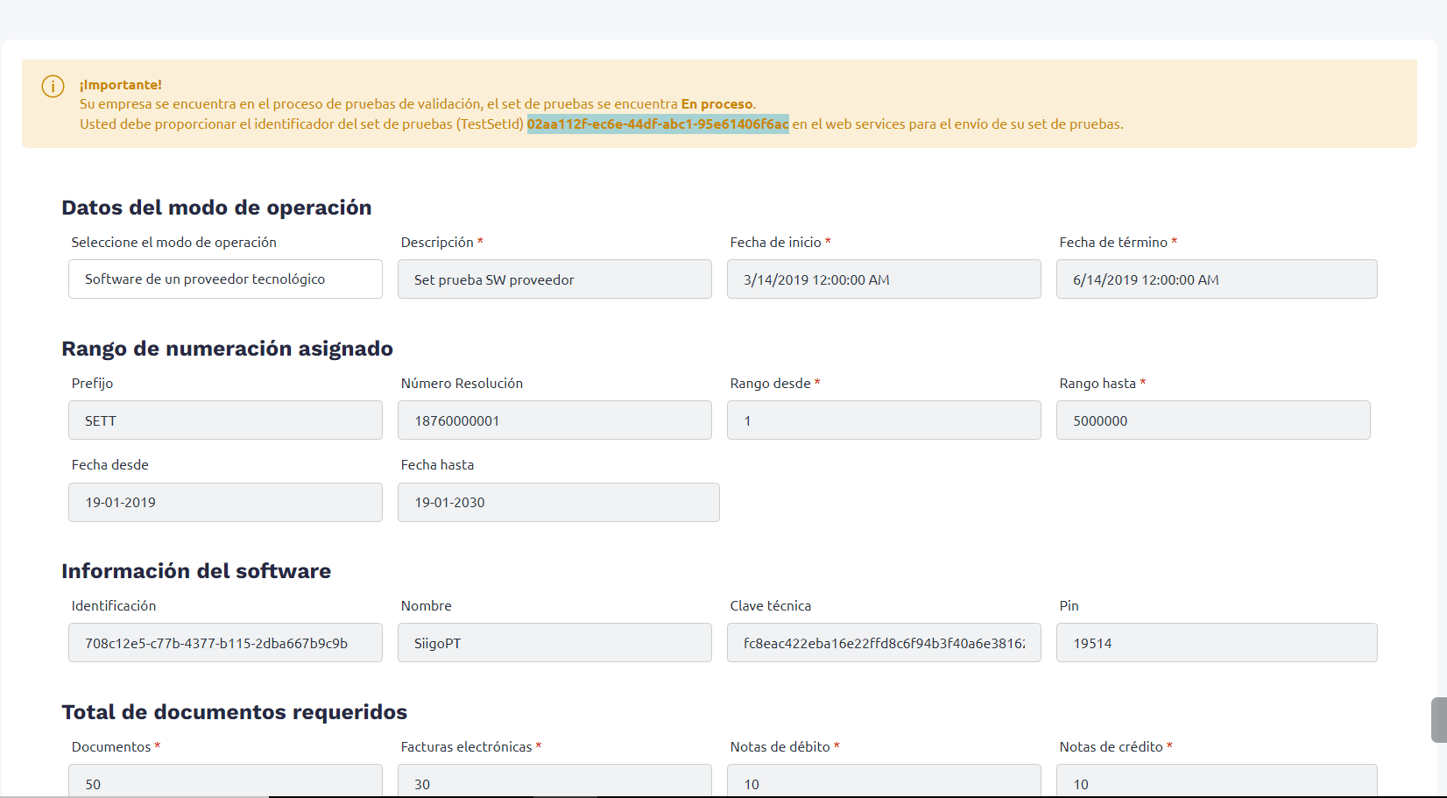Click the Rango desde field
Viewport: 1447px width, 798px height.
point(884,420)
